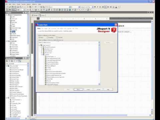Open the font size dropdown

(79, 7)
